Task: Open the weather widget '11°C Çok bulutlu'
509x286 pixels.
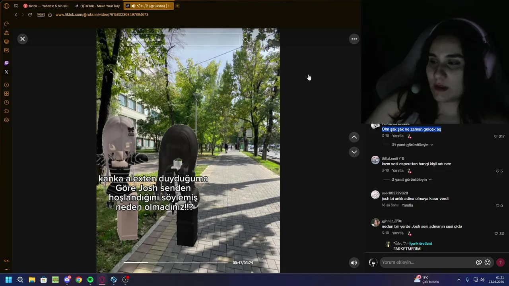Action: [426, 280]
